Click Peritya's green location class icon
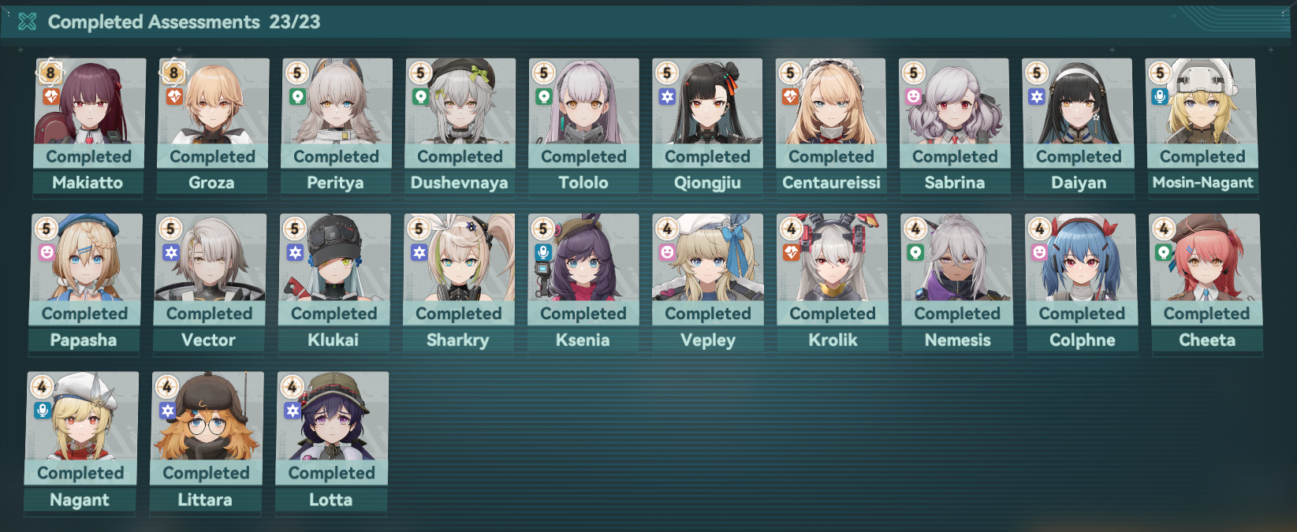The height and width of the screenshot is (532, 1297). tap(297, 97)
